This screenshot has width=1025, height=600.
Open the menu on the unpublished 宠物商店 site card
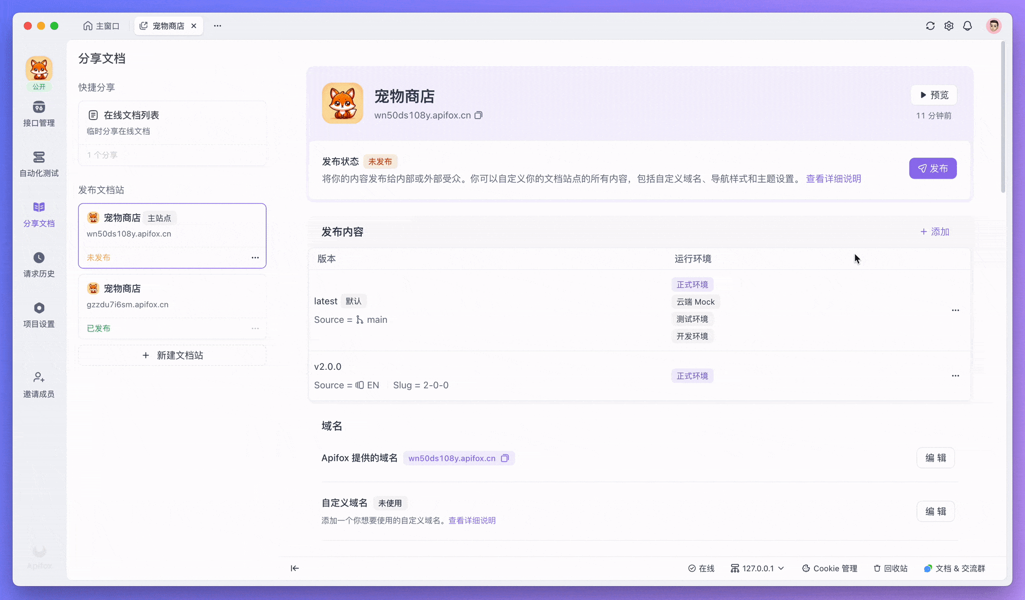[255, 258]
